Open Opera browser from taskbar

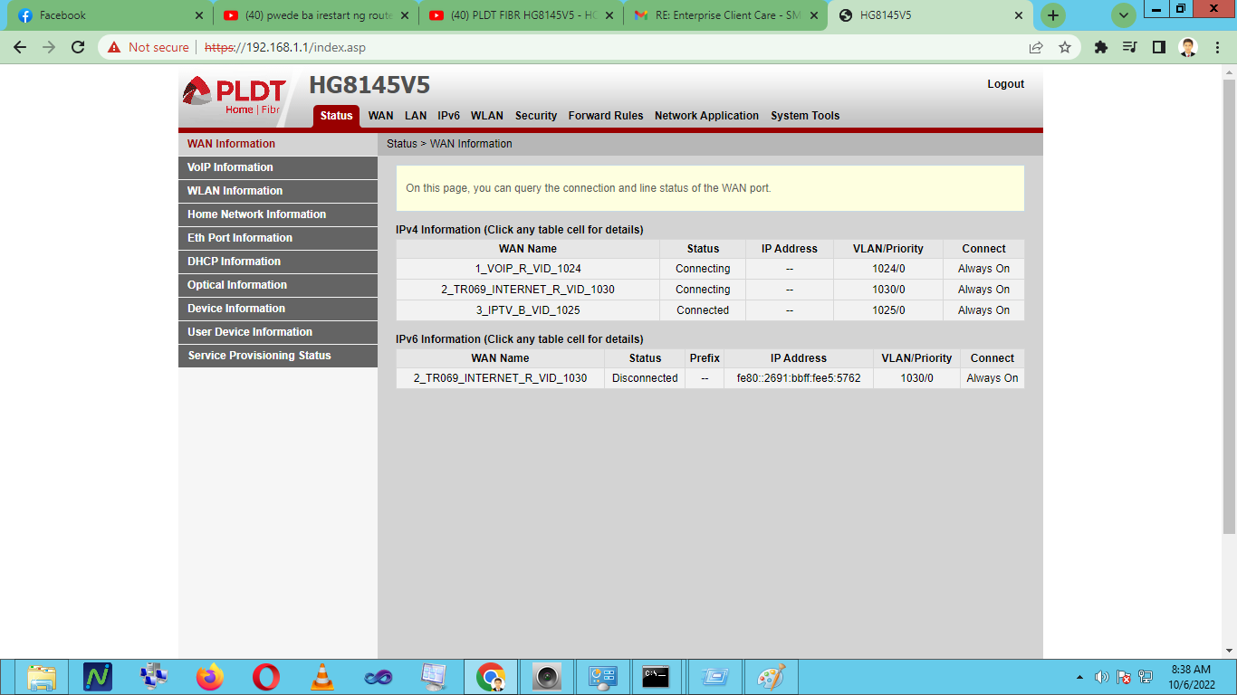(x=266, y=676)
